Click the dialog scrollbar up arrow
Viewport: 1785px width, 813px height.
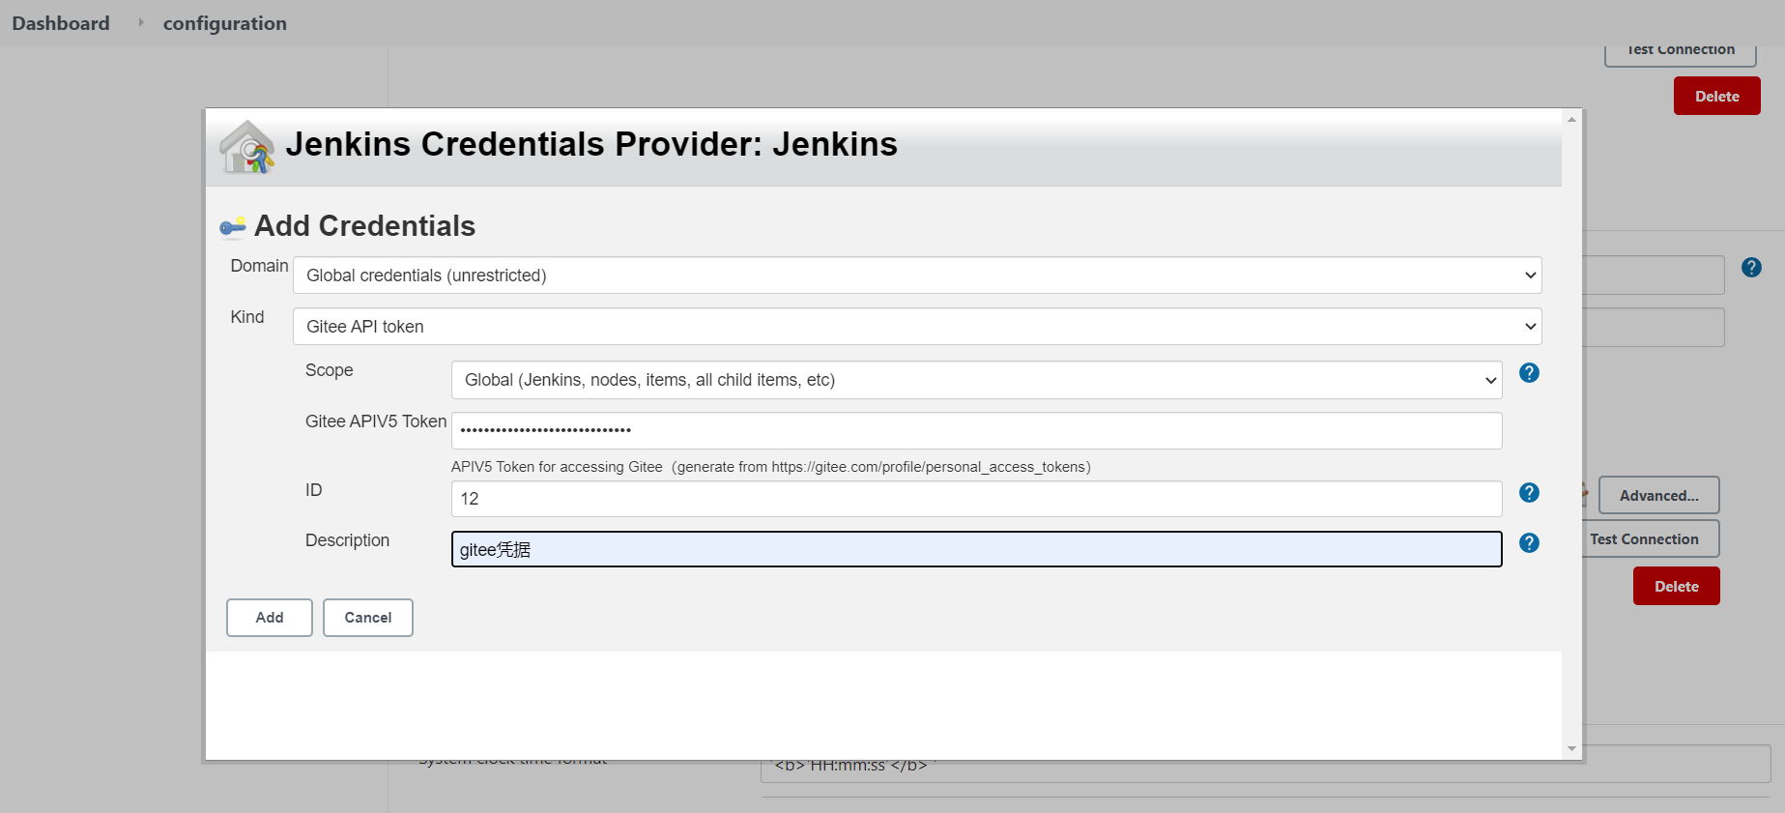tap(1571, 119)
